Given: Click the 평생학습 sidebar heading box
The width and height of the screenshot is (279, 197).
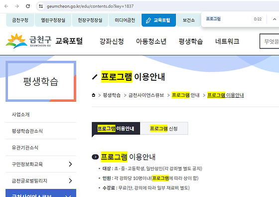Looking at the screenshot, I should 41,81.
